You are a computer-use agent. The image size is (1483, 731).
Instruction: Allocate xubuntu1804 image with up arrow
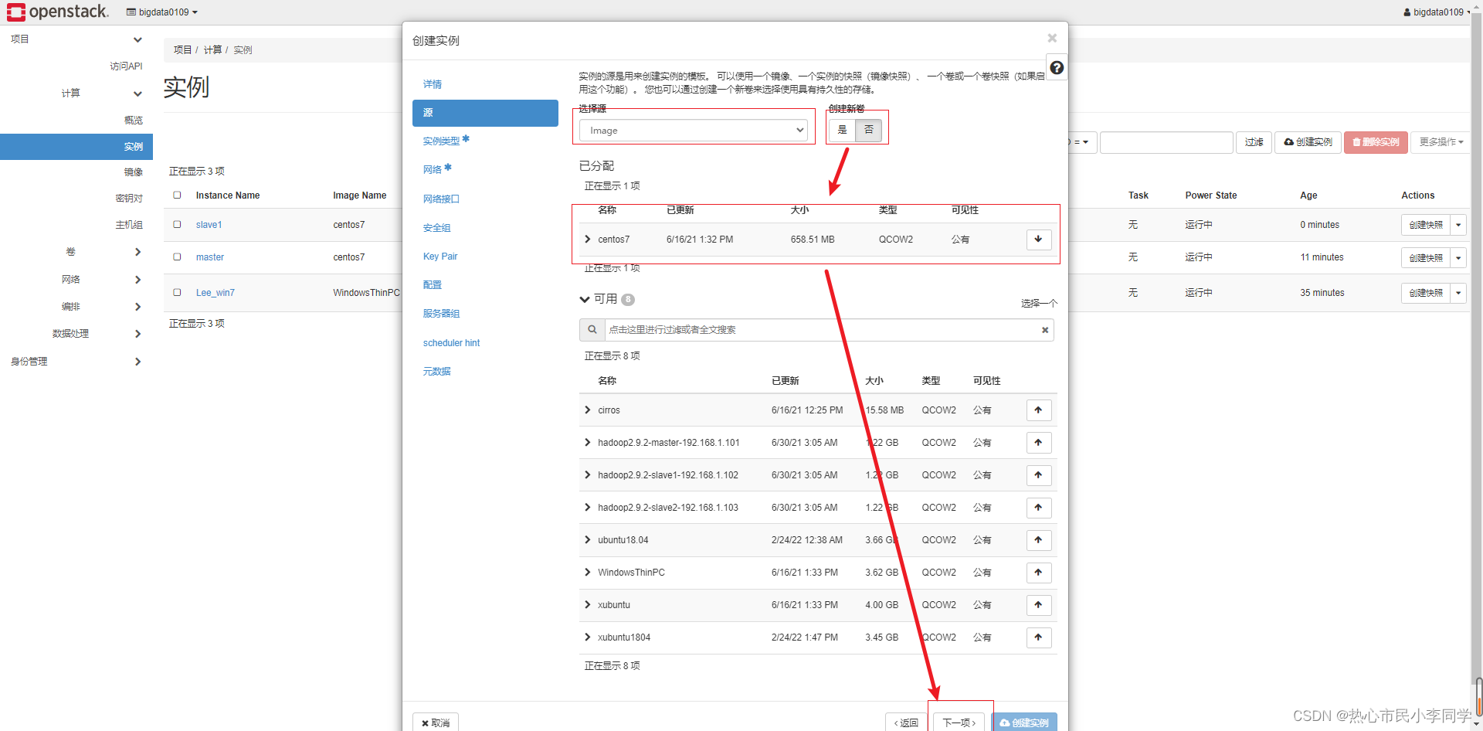[1039, 637]
